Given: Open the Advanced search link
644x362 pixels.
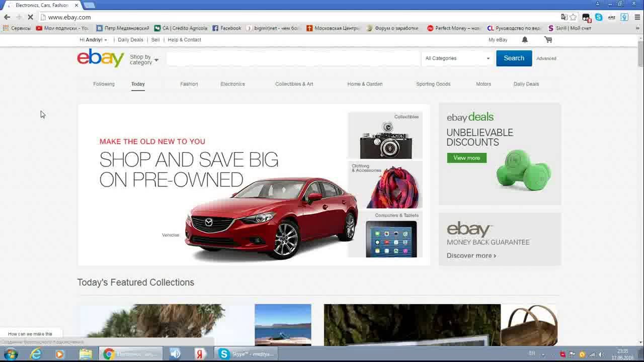Looking at the screenshot, I should click(546, 58).
